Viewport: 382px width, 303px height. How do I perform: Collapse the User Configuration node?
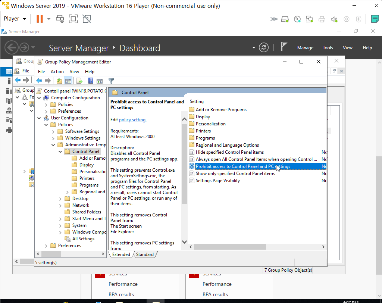tap(39, 118)
